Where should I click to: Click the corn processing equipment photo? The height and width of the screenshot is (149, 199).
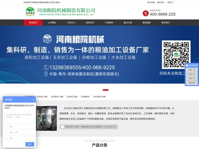(x=46, y=118)
